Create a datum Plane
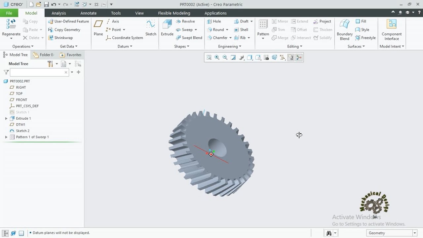Viewport: 423px width, 238px height. [98, 28]
